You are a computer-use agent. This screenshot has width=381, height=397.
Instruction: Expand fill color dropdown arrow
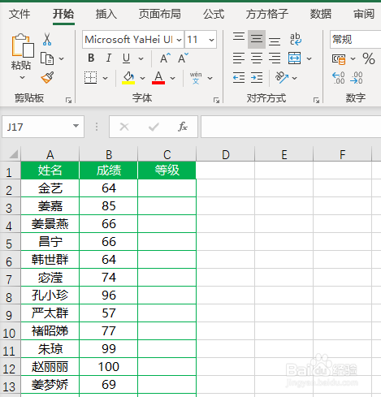pyautogui.click(x=142, y=78)
